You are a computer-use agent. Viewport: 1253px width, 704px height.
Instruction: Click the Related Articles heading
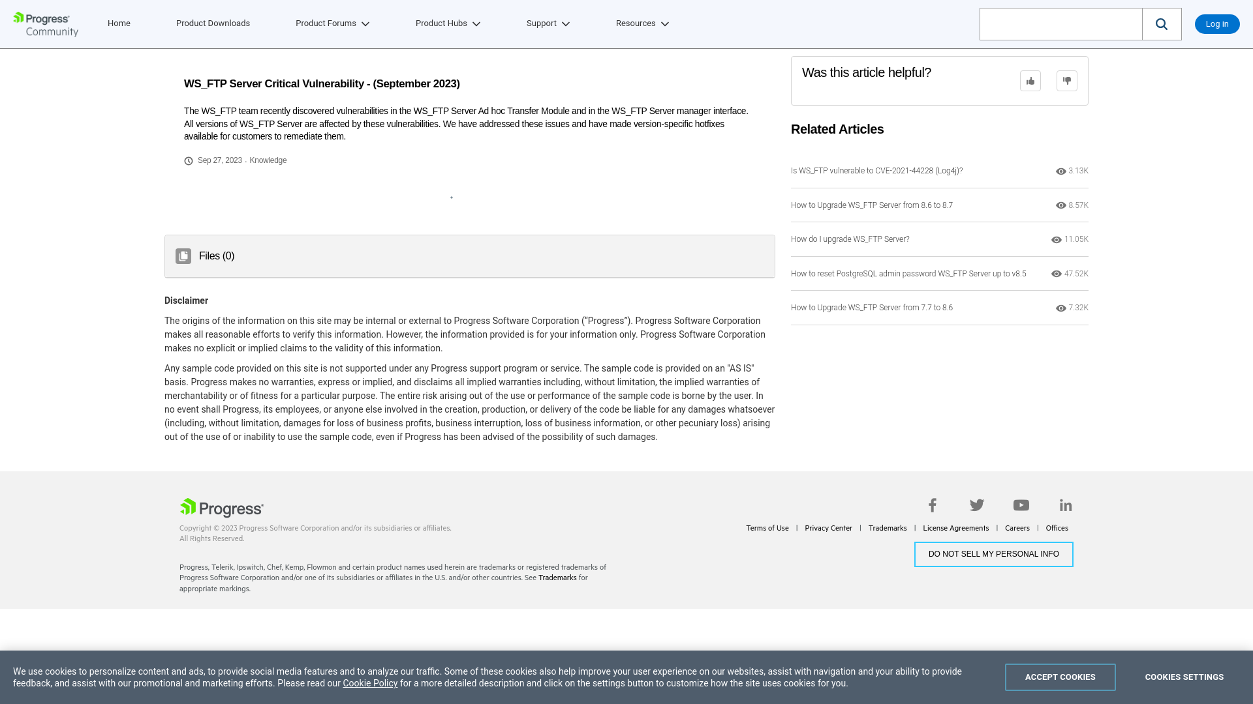pyautogui.click(x=837, y=130)
